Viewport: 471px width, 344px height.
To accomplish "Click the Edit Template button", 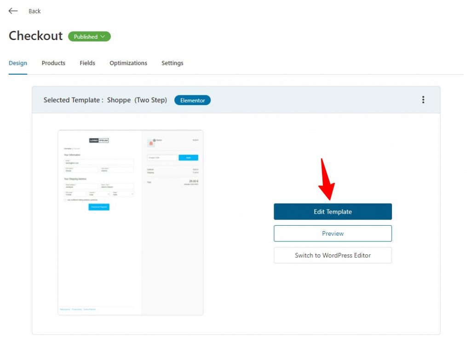I will [x=333, y=212].
